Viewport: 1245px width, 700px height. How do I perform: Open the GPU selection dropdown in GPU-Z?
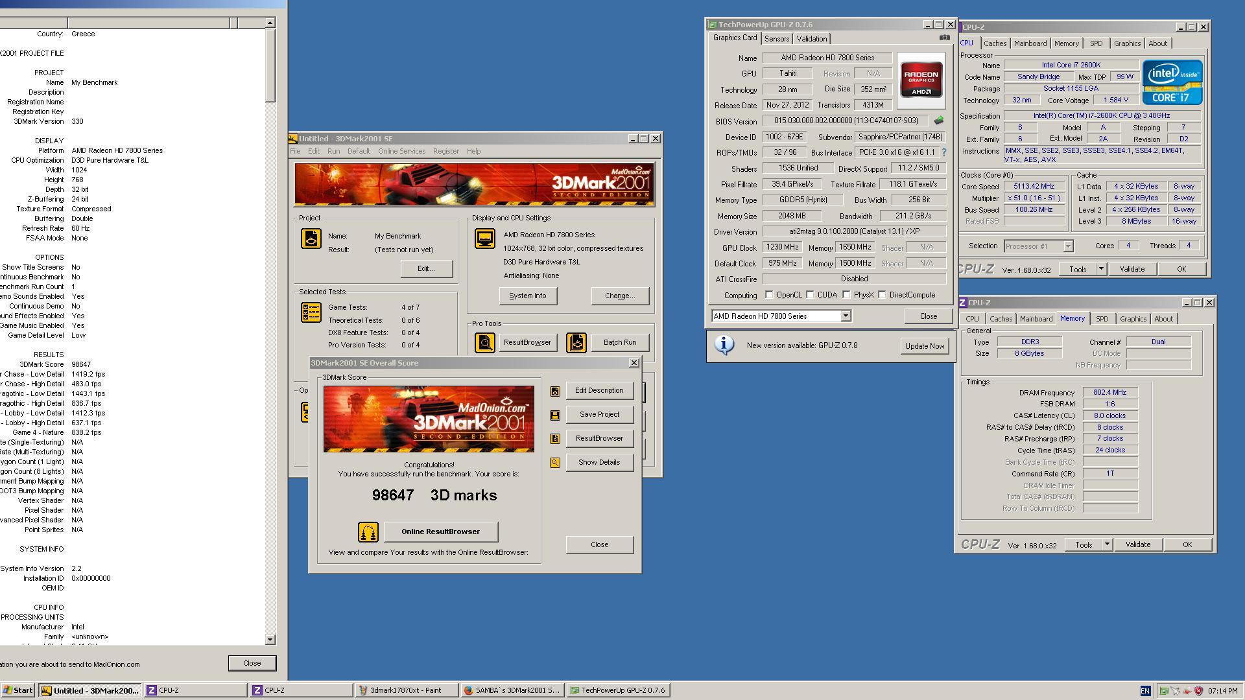point(846,316)
